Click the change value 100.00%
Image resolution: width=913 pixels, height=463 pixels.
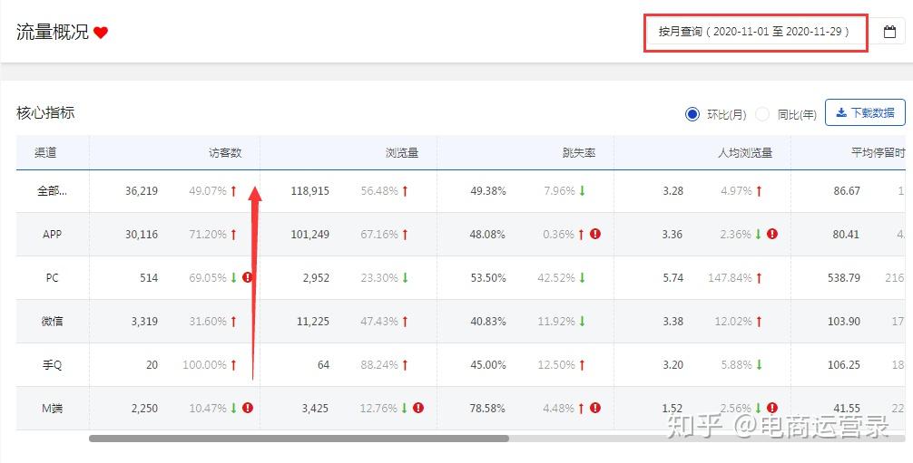(x=204, y=365)
